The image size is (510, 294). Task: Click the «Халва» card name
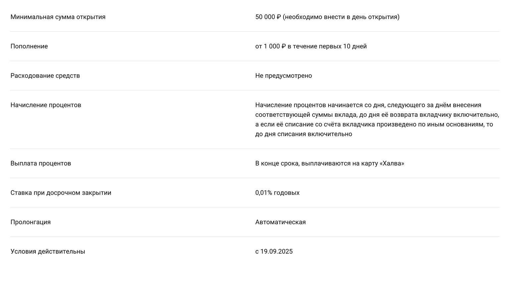[x=392, y=163]
